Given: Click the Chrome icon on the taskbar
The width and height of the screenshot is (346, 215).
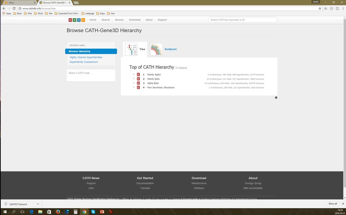Looking at the screenshot, I should pos(84,212).
